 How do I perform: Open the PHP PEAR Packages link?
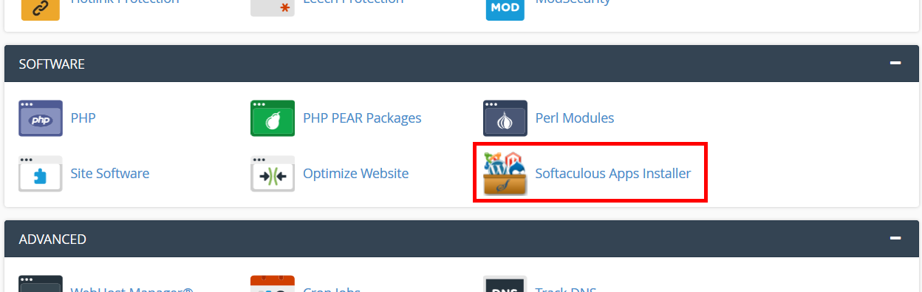pyautogui.click(x=362, y=118)
